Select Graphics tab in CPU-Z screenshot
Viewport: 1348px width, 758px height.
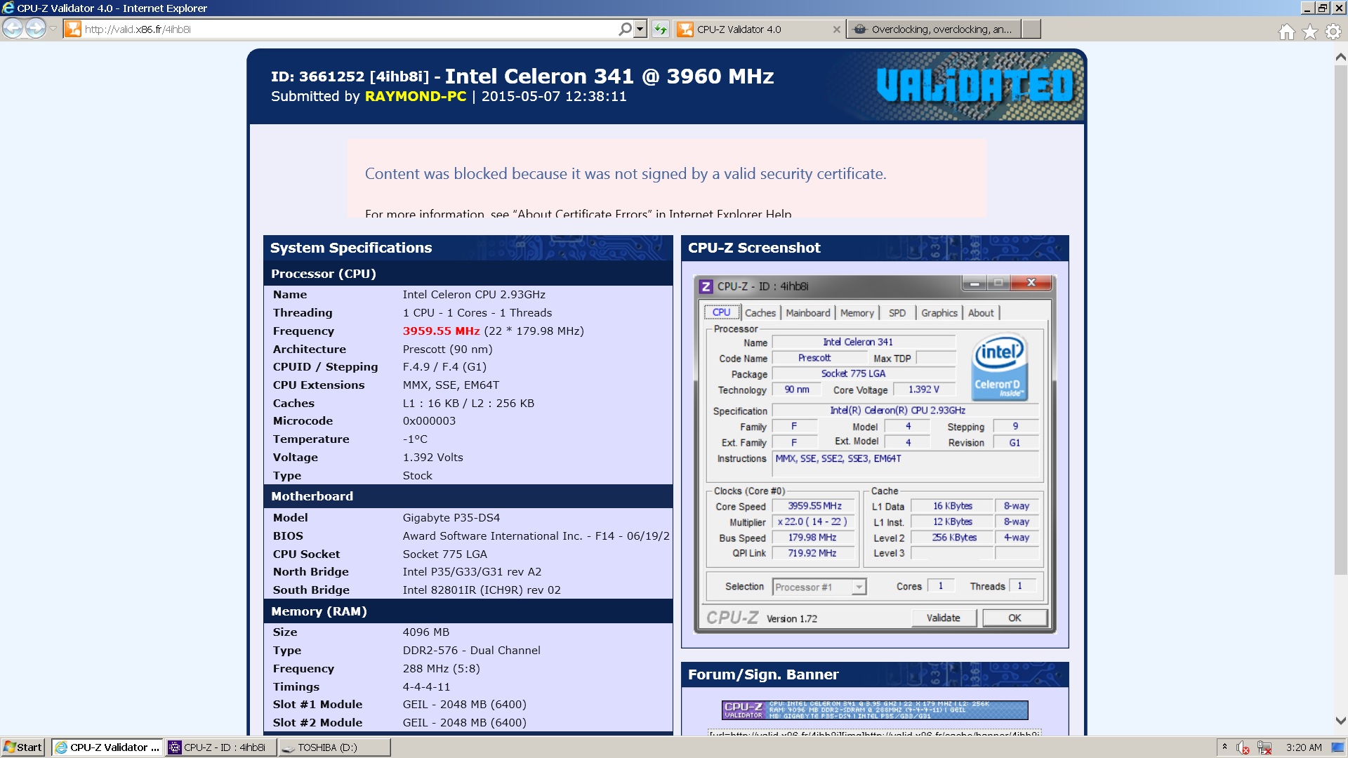(x=939, y=313)
